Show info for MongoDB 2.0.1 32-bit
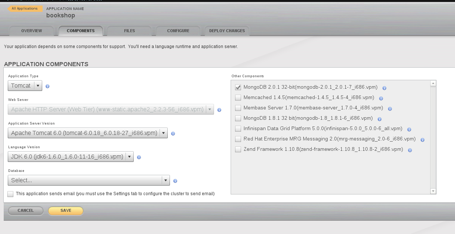The width and height of the screenshot is (455, 234). click(x=384, y=88)
